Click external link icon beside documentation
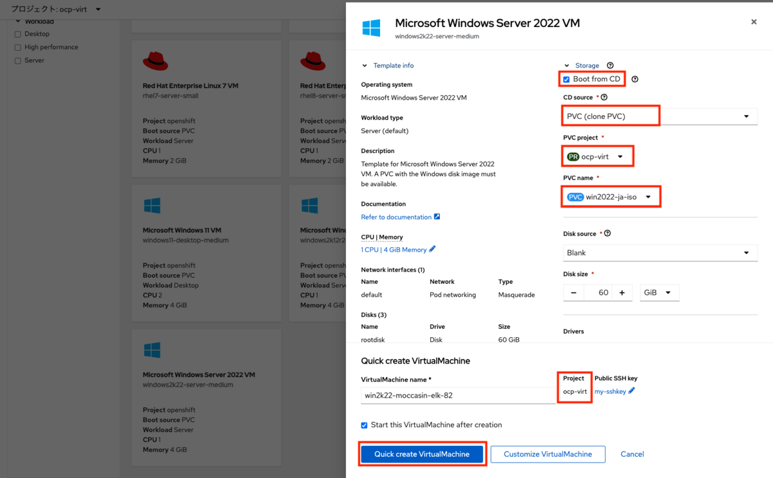 [x=437, y=217]
